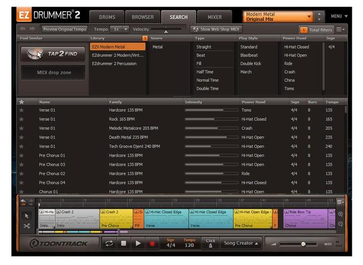
Task: Click the song overview minimap strip
Action: [x=83, y=232]
